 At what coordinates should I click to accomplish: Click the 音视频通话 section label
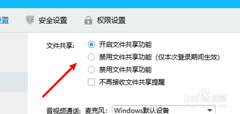coord(64,111)
